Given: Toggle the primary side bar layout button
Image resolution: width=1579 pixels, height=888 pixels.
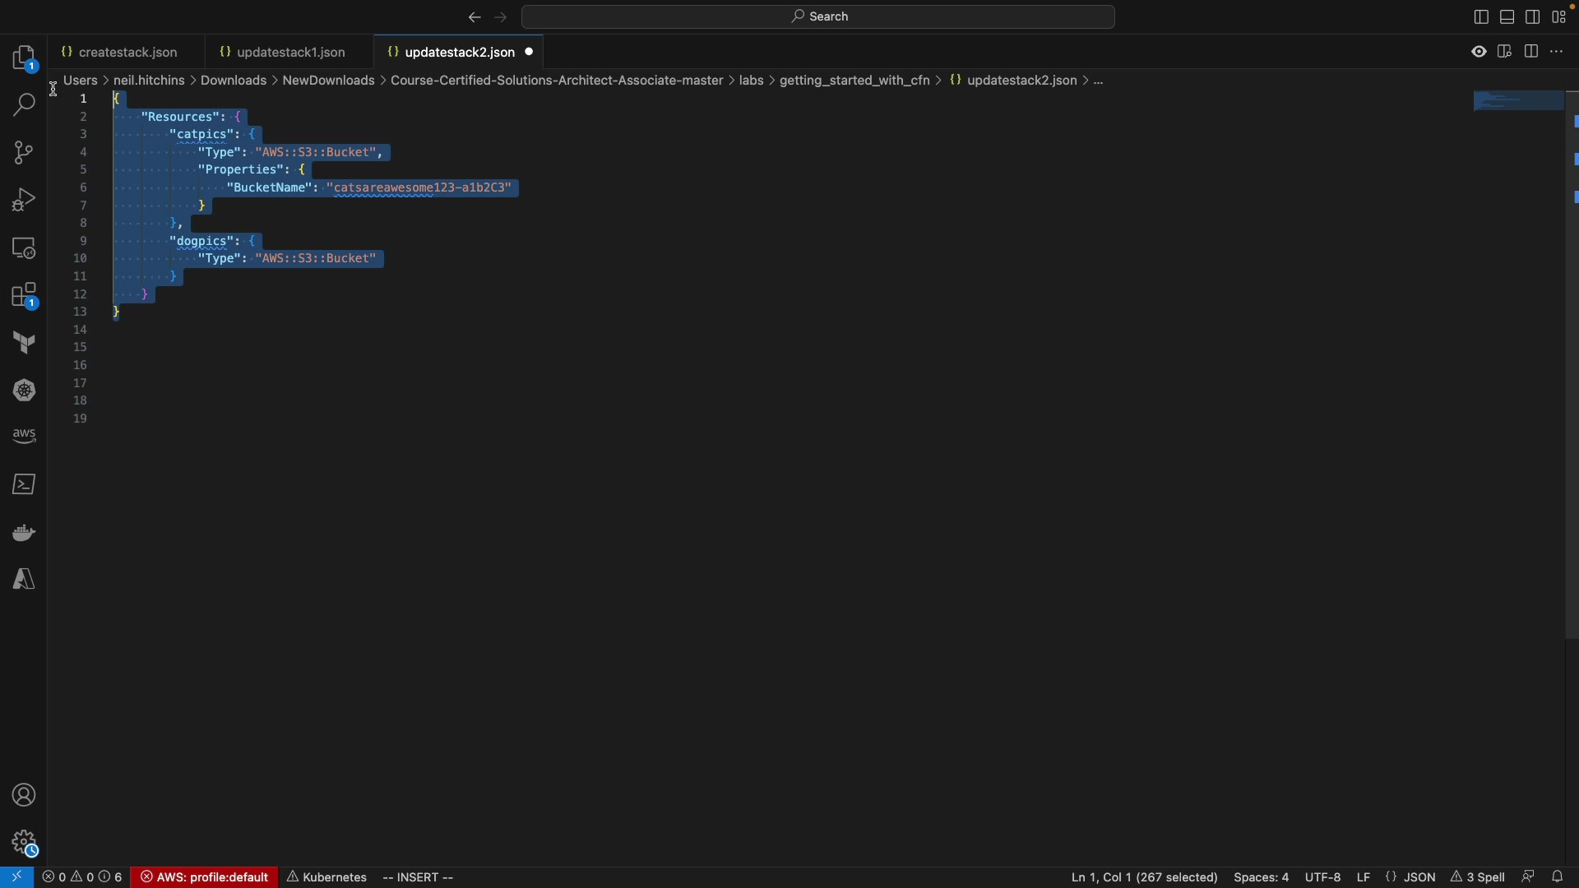Looking at the screenshot, I should [x=1480, y=17].
